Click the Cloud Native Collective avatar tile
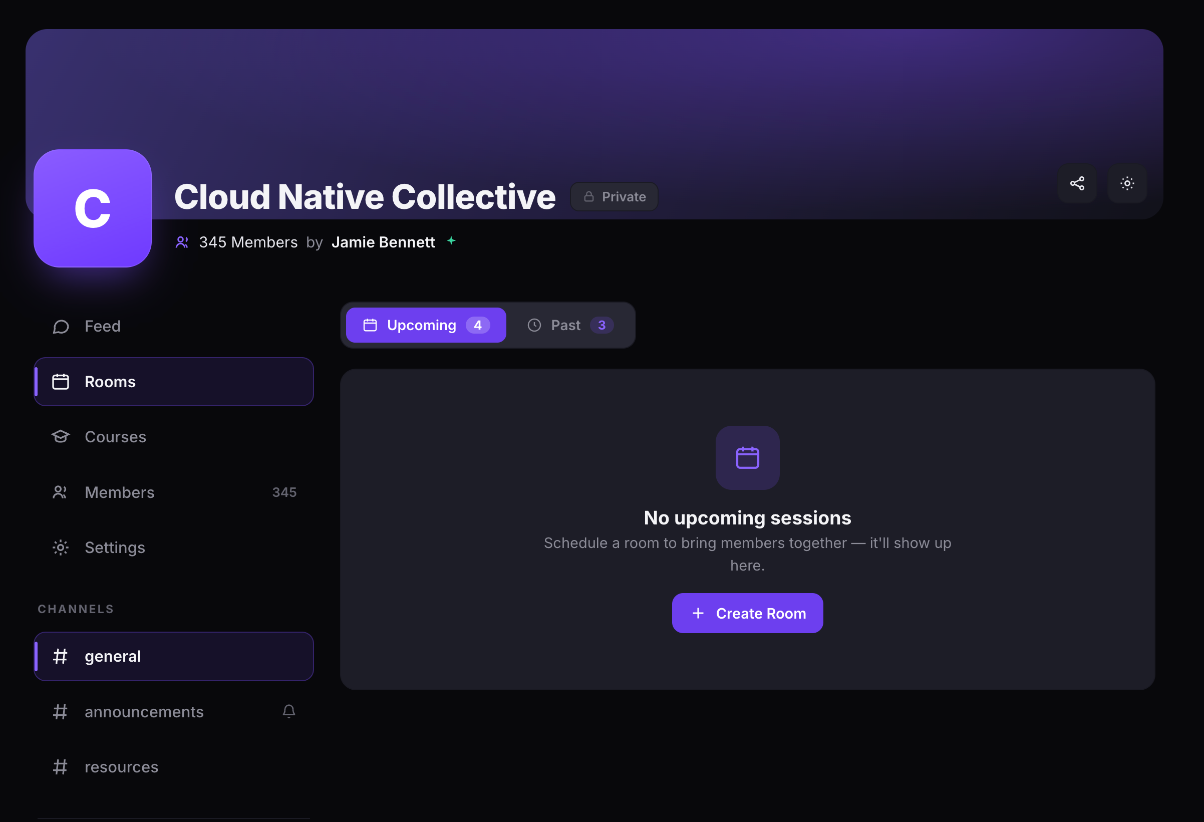Image resolution: width=1204 pixels, height=822 pixels. (x=93, y=208)
